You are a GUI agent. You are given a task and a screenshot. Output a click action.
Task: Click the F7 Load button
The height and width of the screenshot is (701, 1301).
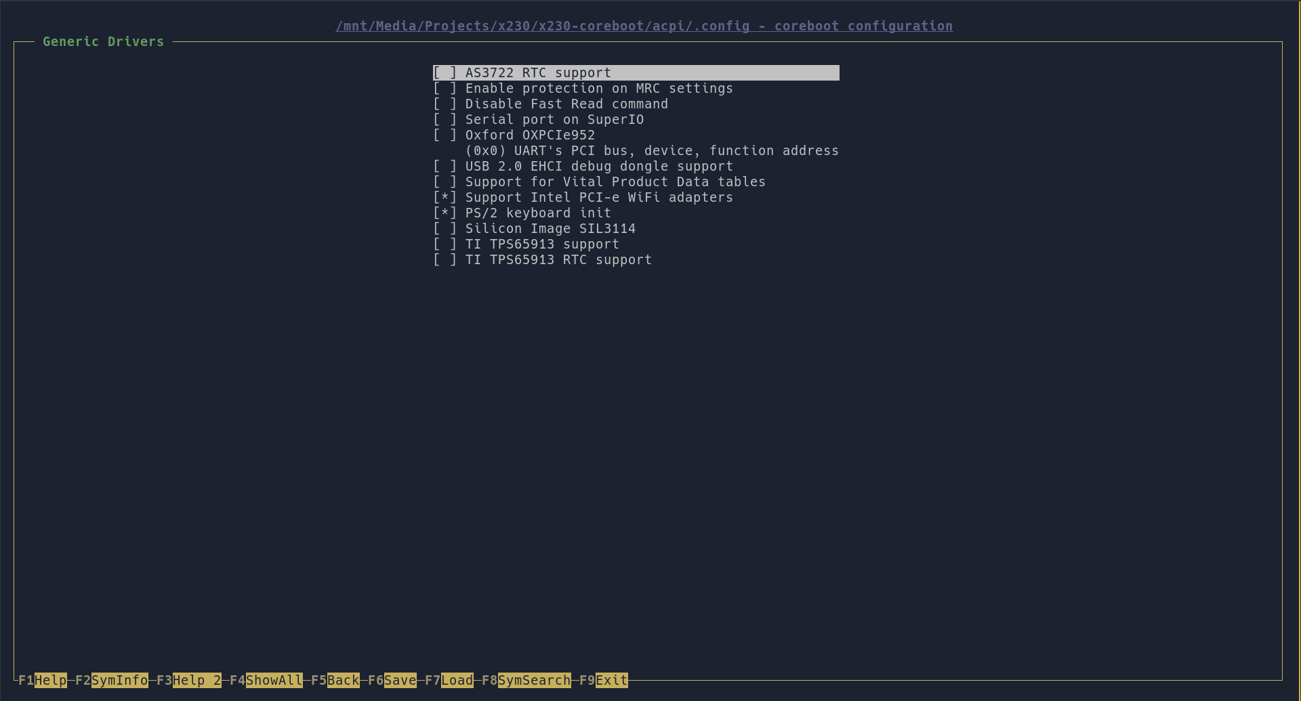[449, 680]
